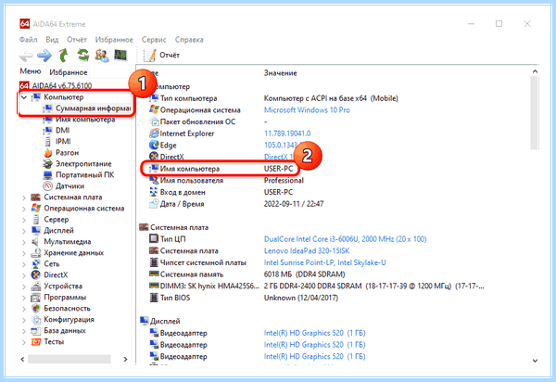Click the tree panel horizontal scrollbar
This screenshot has height=382, width=556.
69,360
